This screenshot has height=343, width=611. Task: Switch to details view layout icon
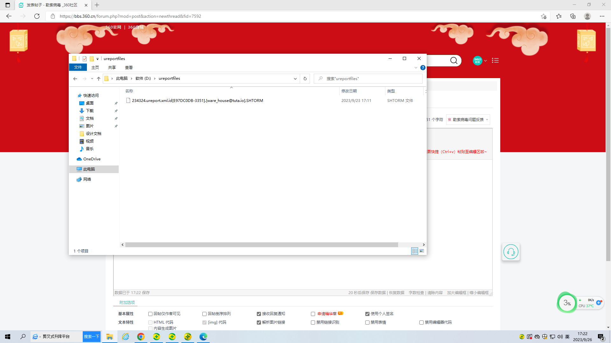pos(415,251)
